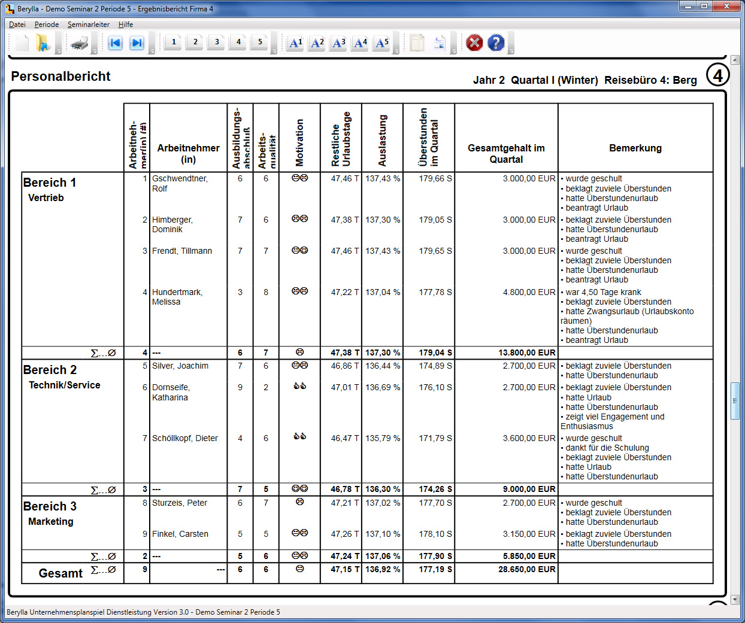The image size is (745, 623).
Task: Click employee name Sturzeis, Peter
Action: coord(180,503)
